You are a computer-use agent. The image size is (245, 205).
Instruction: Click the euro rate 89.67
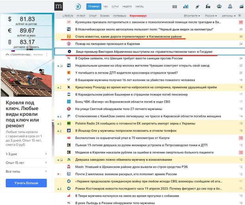(27, 31)
